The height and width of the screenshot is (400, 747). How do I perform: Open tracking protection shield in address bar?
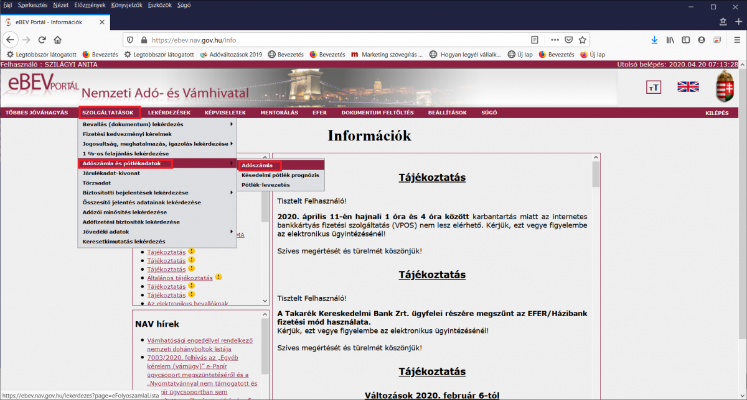[x=130, y=39]
